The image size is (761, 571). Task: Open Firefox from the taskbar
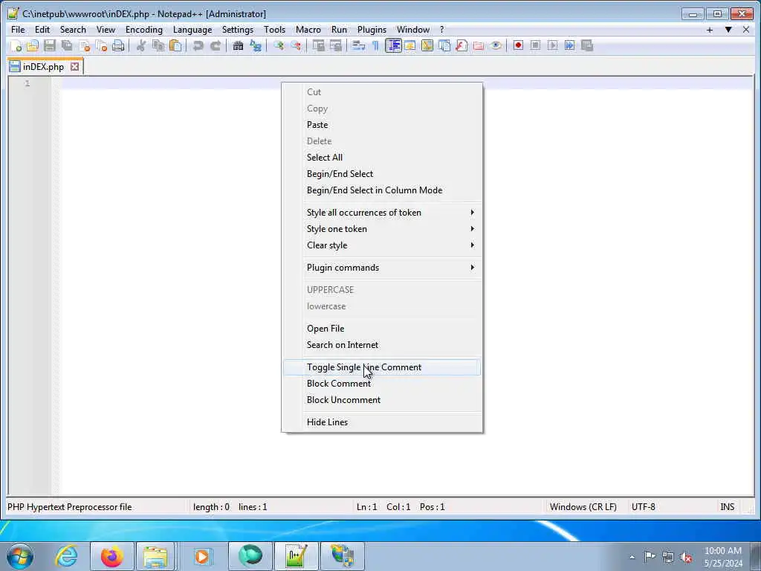111,556
